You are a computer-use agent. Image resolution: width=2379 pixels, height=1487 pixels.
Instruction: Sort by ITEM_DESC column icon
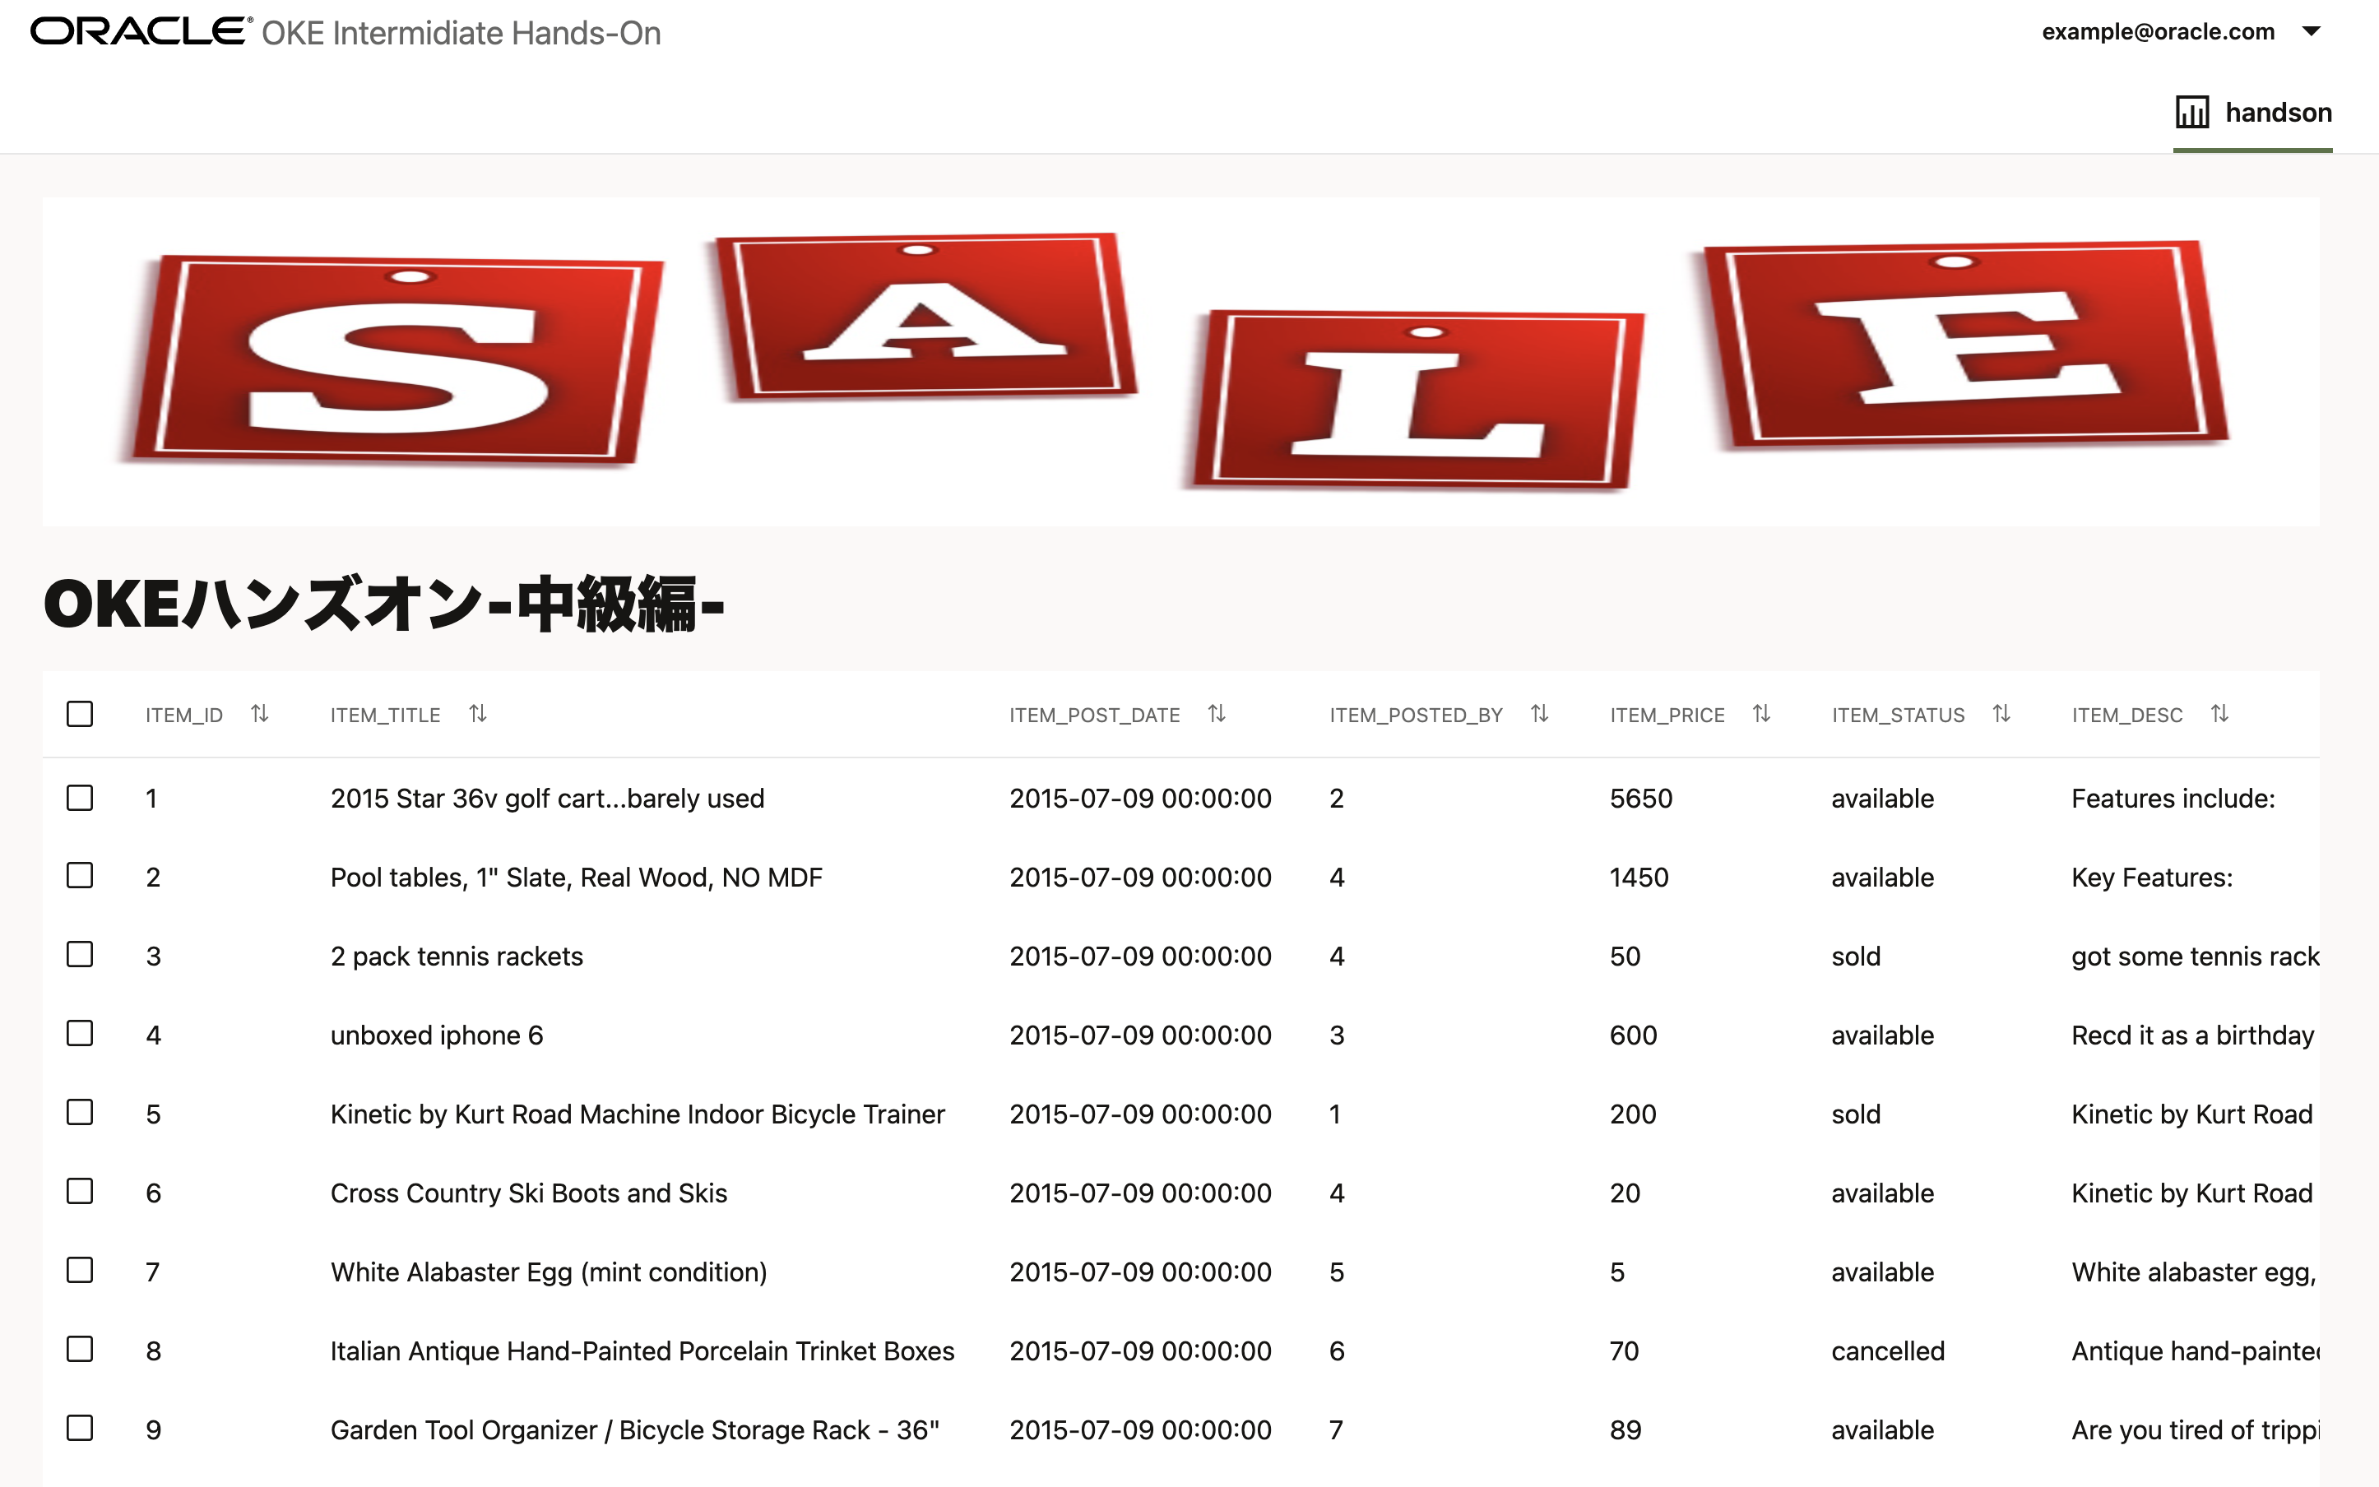[2219, 714]
